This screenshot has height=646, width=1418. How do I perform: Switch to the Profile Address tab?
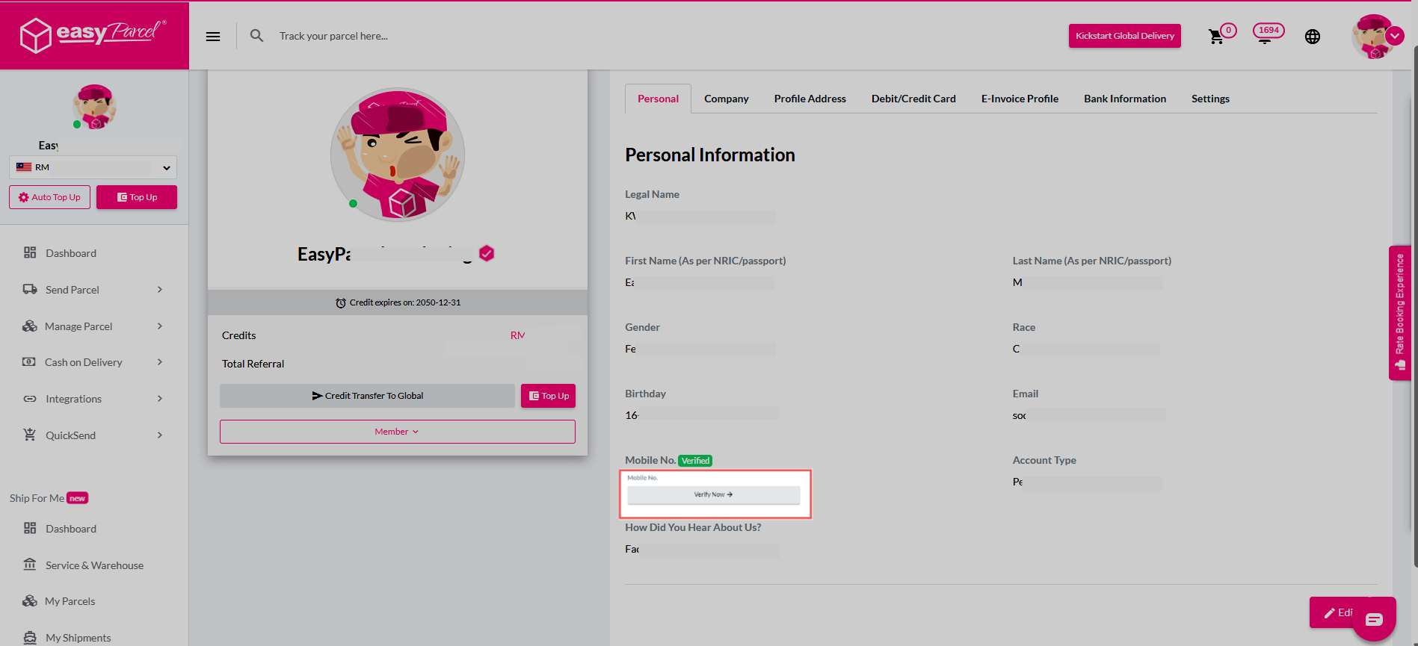point(810,99)
